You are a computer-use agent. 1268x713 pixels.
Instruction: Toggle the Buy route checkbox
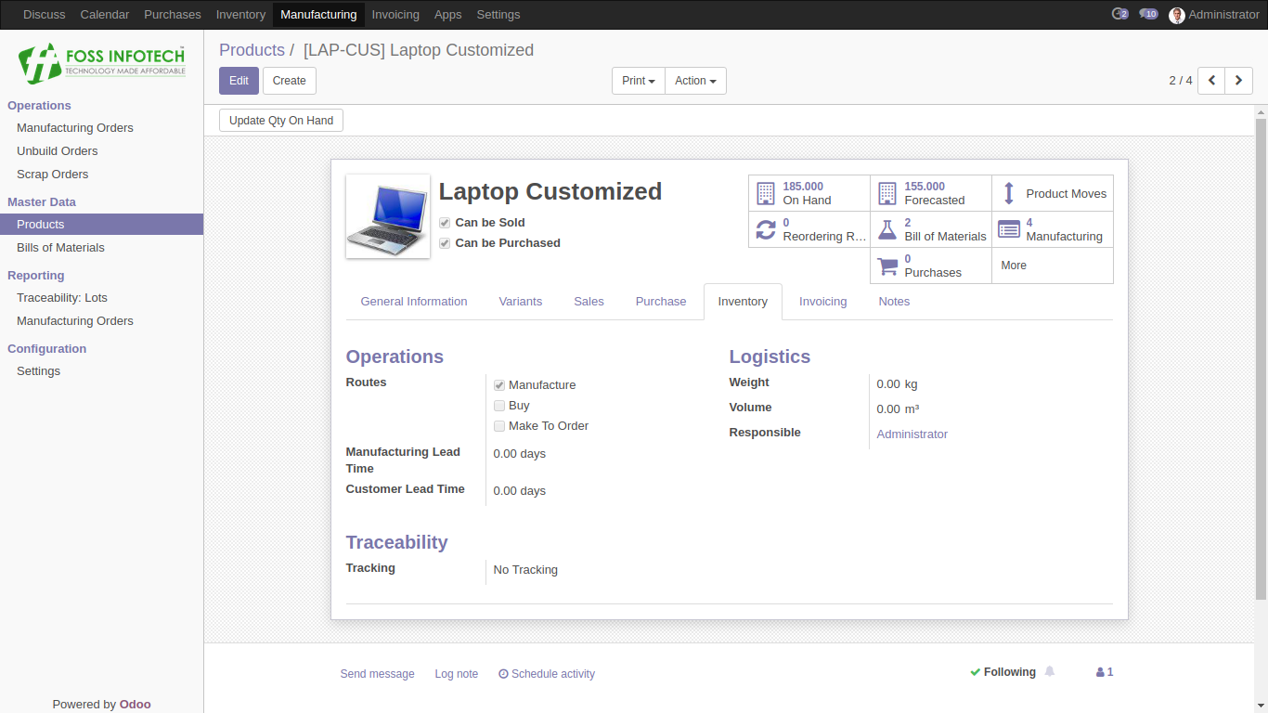pyautogui.click(x=499, y=406)
